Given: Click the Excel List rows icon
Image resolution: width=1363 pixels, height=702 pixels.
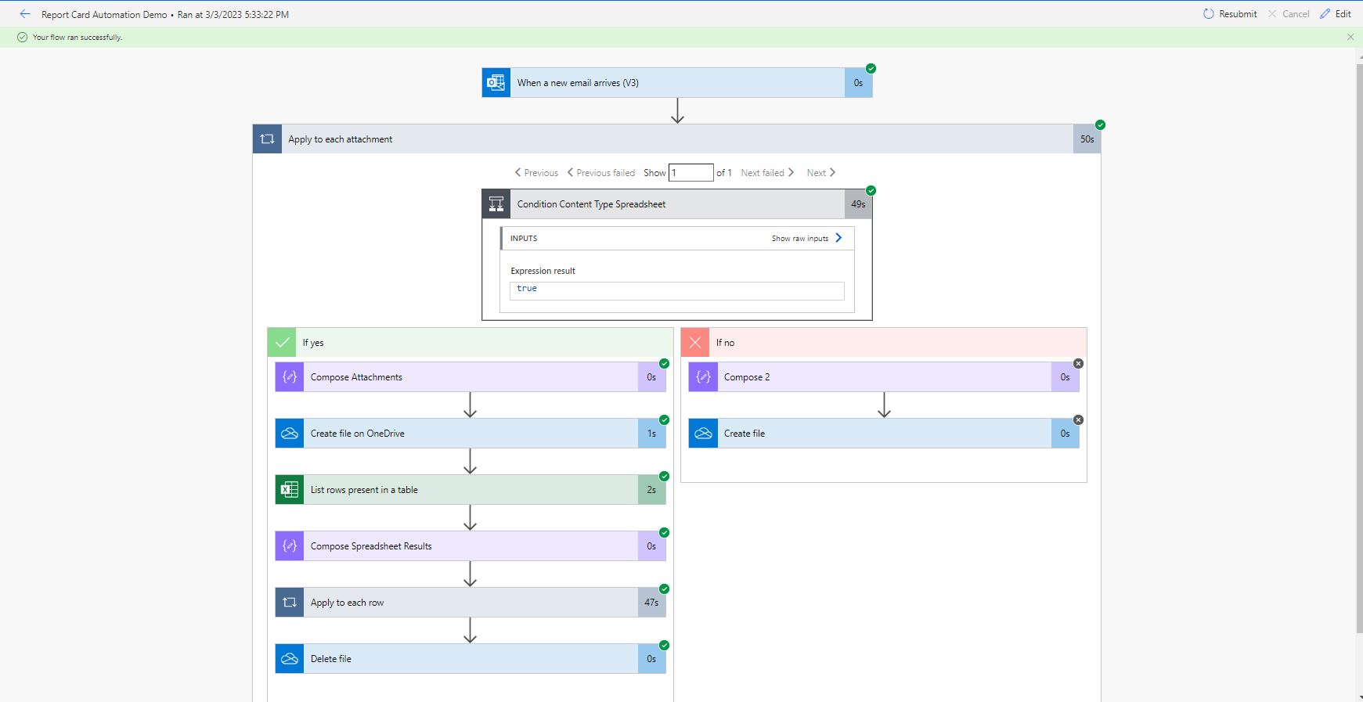Looking at the screenshot, I should 290,490.
